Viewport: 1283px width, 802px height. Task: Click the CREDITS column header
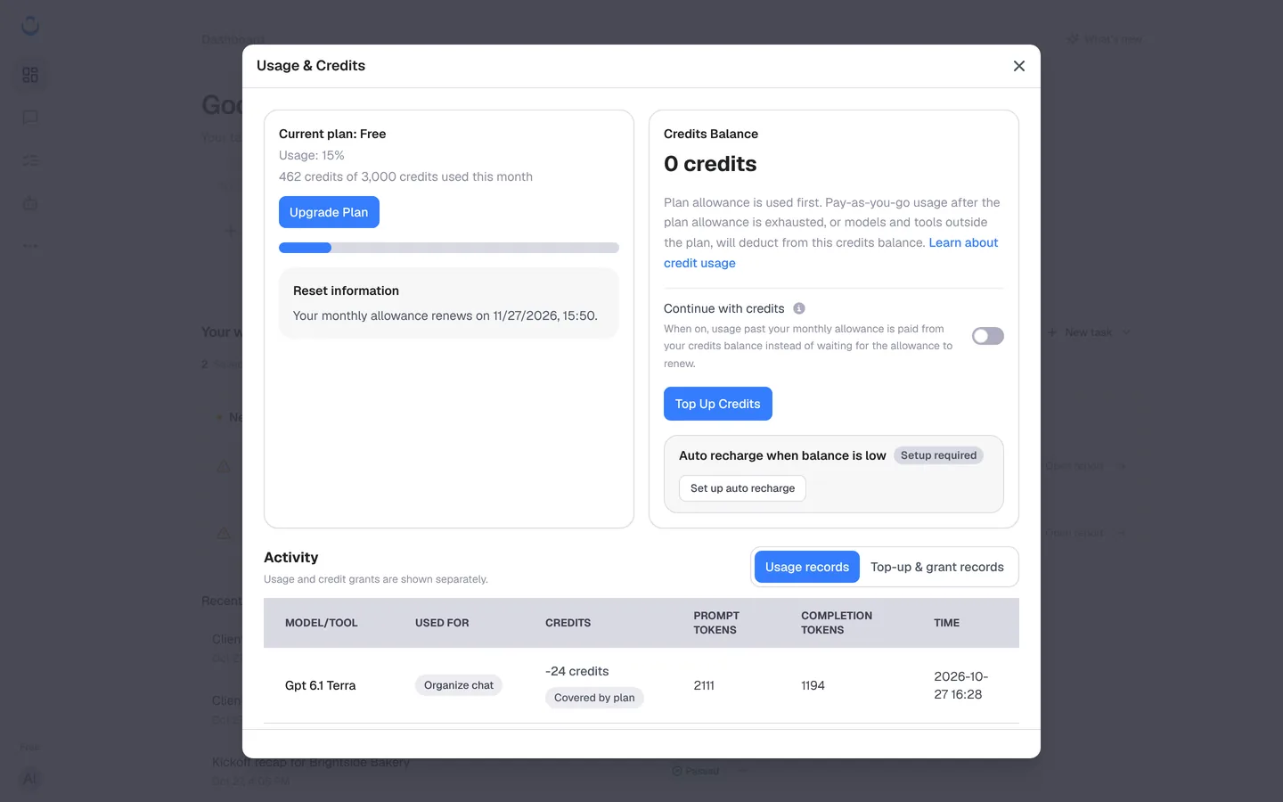[568, 623]
